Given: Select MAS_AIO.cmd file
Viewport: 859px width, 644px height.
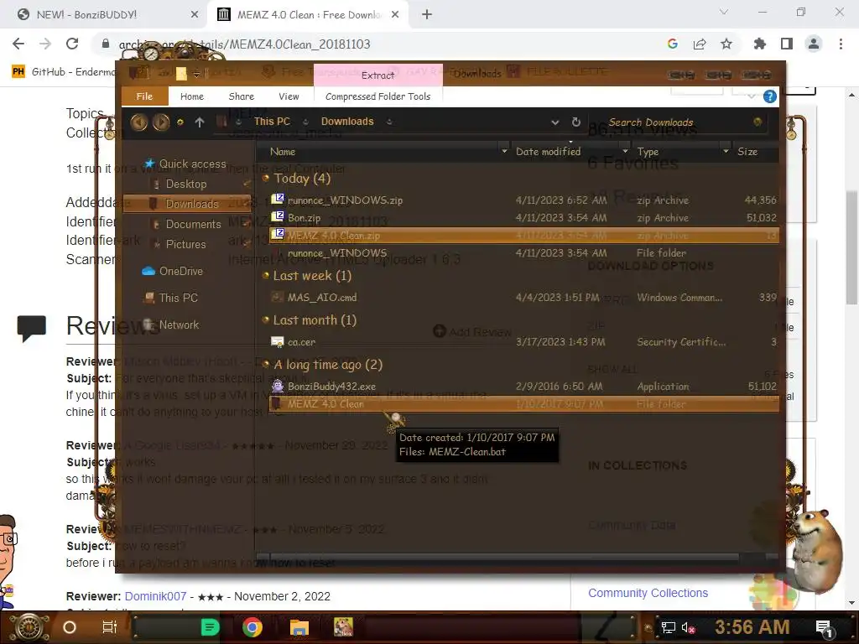Looking at the screenshot, I should coord(523,298).
